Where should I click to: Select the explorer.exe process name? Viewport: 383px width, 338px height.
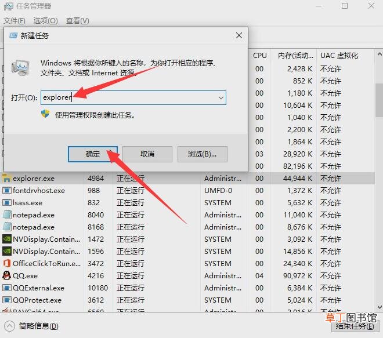(x=34, y=179)
